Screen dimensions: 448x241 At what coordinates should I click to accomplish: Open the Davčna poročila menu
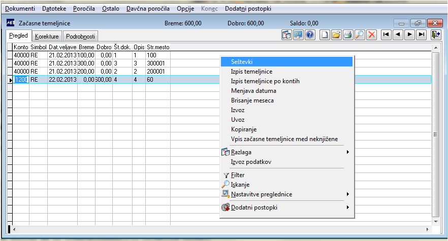tap(148, 9)
